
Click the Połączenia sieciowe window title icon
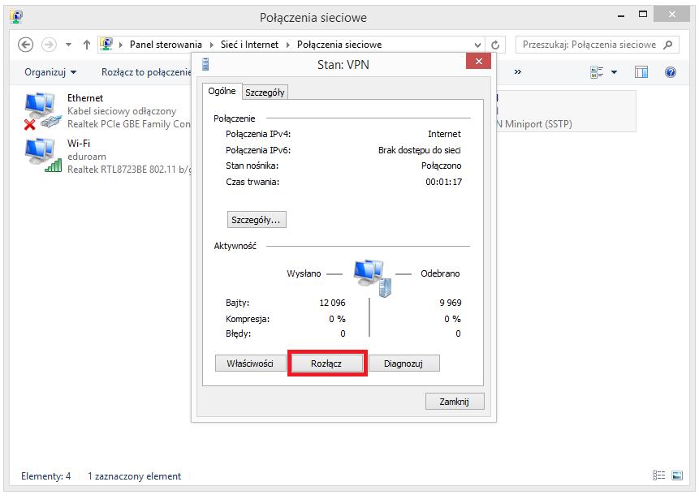pyautogui.click(x=16, y=17)
